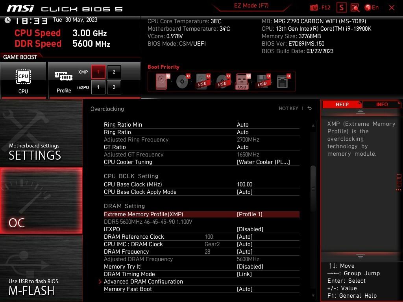This screenshot has width=403, height=302.
Task: Open DRAM Frequency [Auto] dropdown
Action: [245, 252]
